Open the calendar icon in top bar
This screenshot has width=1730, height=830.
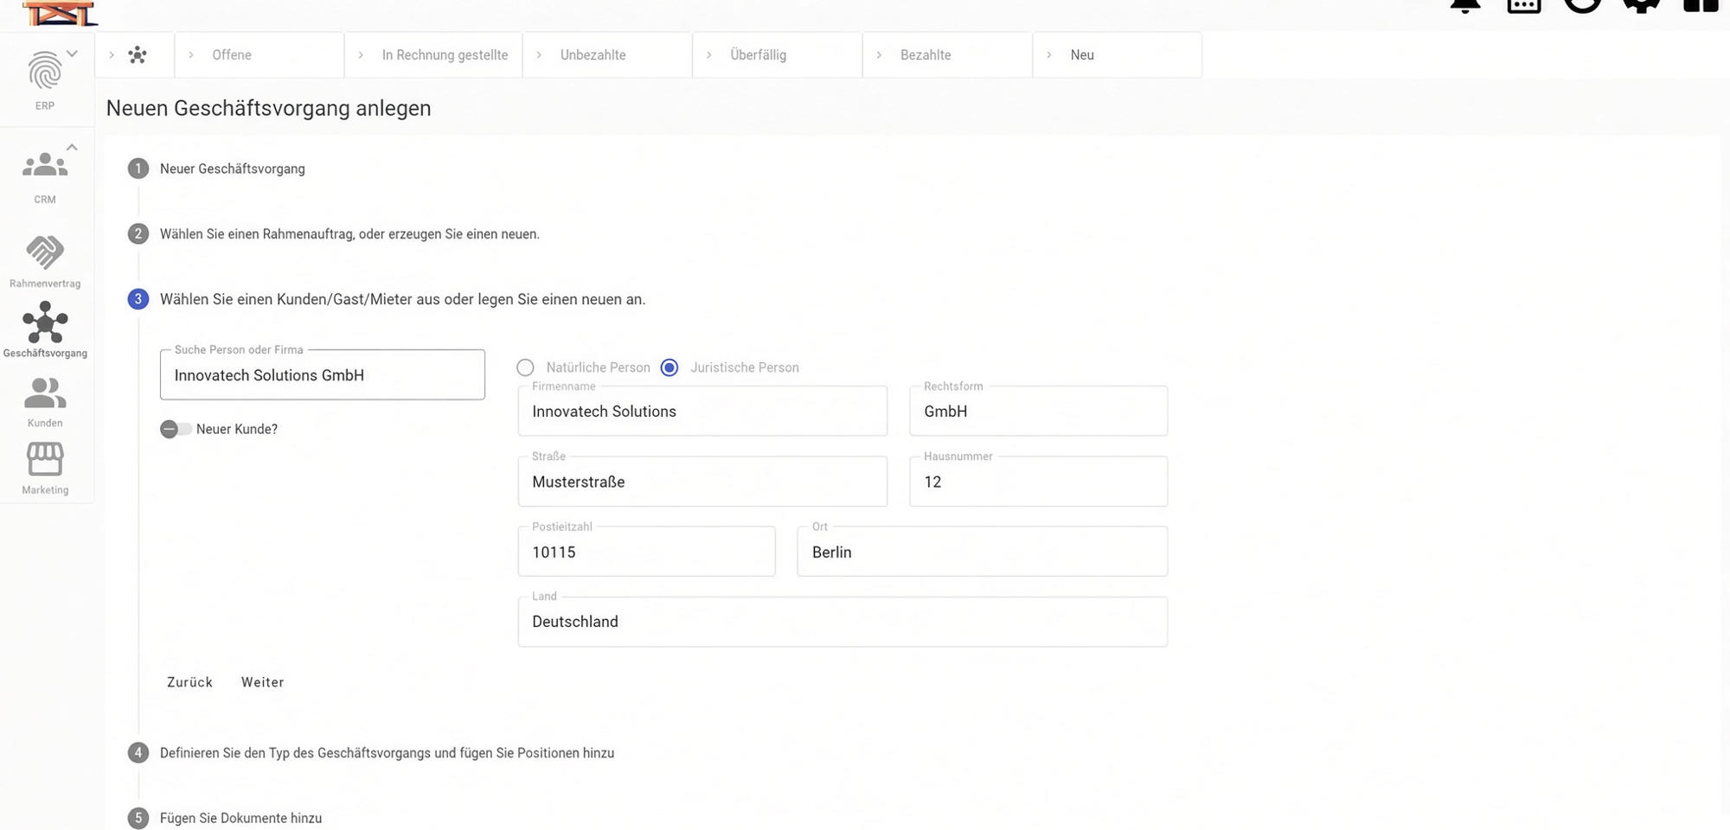(x=1524, y=5)
